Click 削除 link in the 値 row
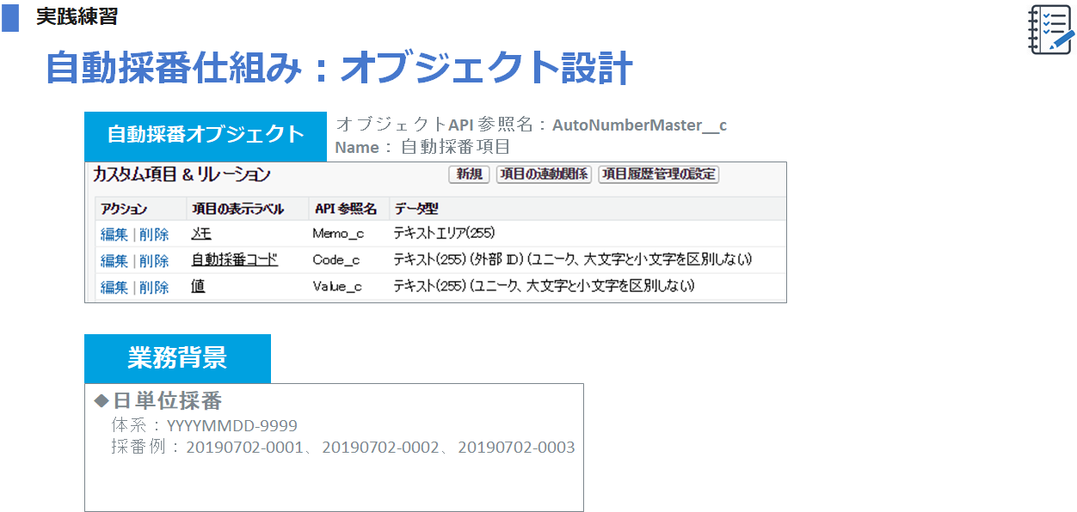The height and width of the screenshot is (512, 1077). 154,287
